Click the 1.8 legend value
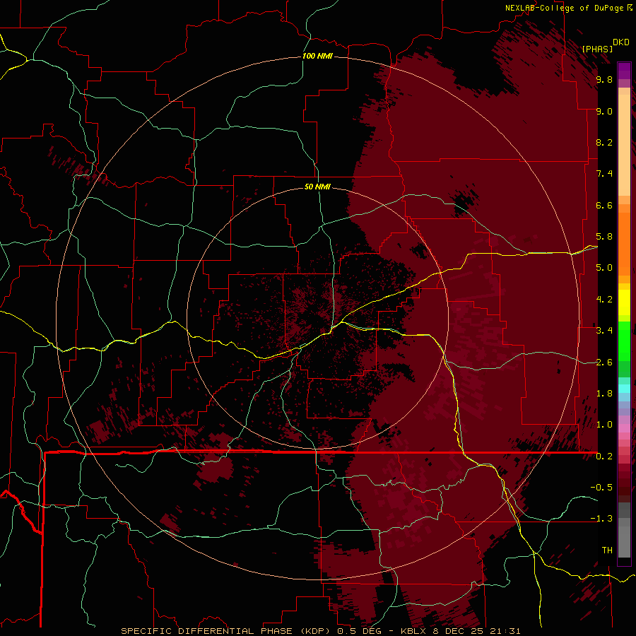636x636 pixels. [x=604, y=394]
